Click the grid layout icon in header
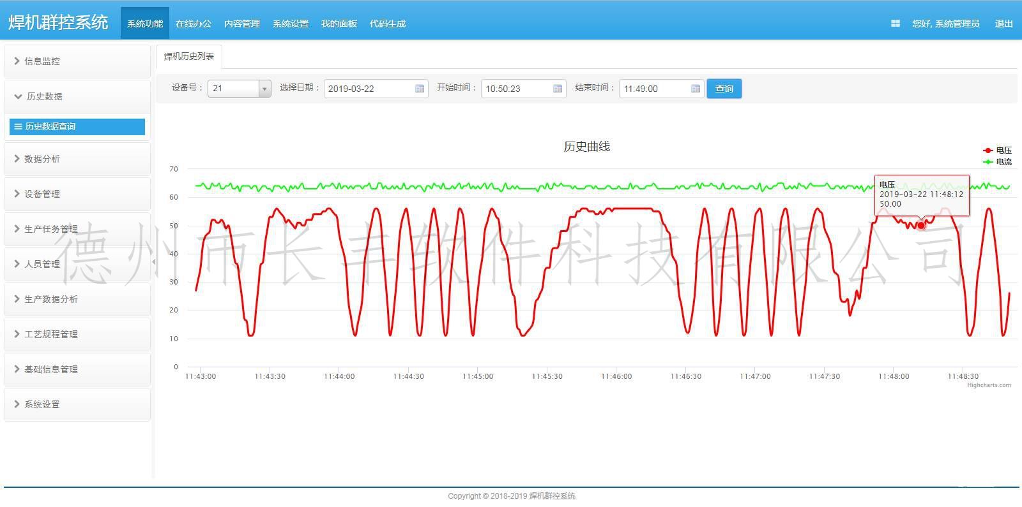Viewport: 1022px width, 507px height. (895, 24)
